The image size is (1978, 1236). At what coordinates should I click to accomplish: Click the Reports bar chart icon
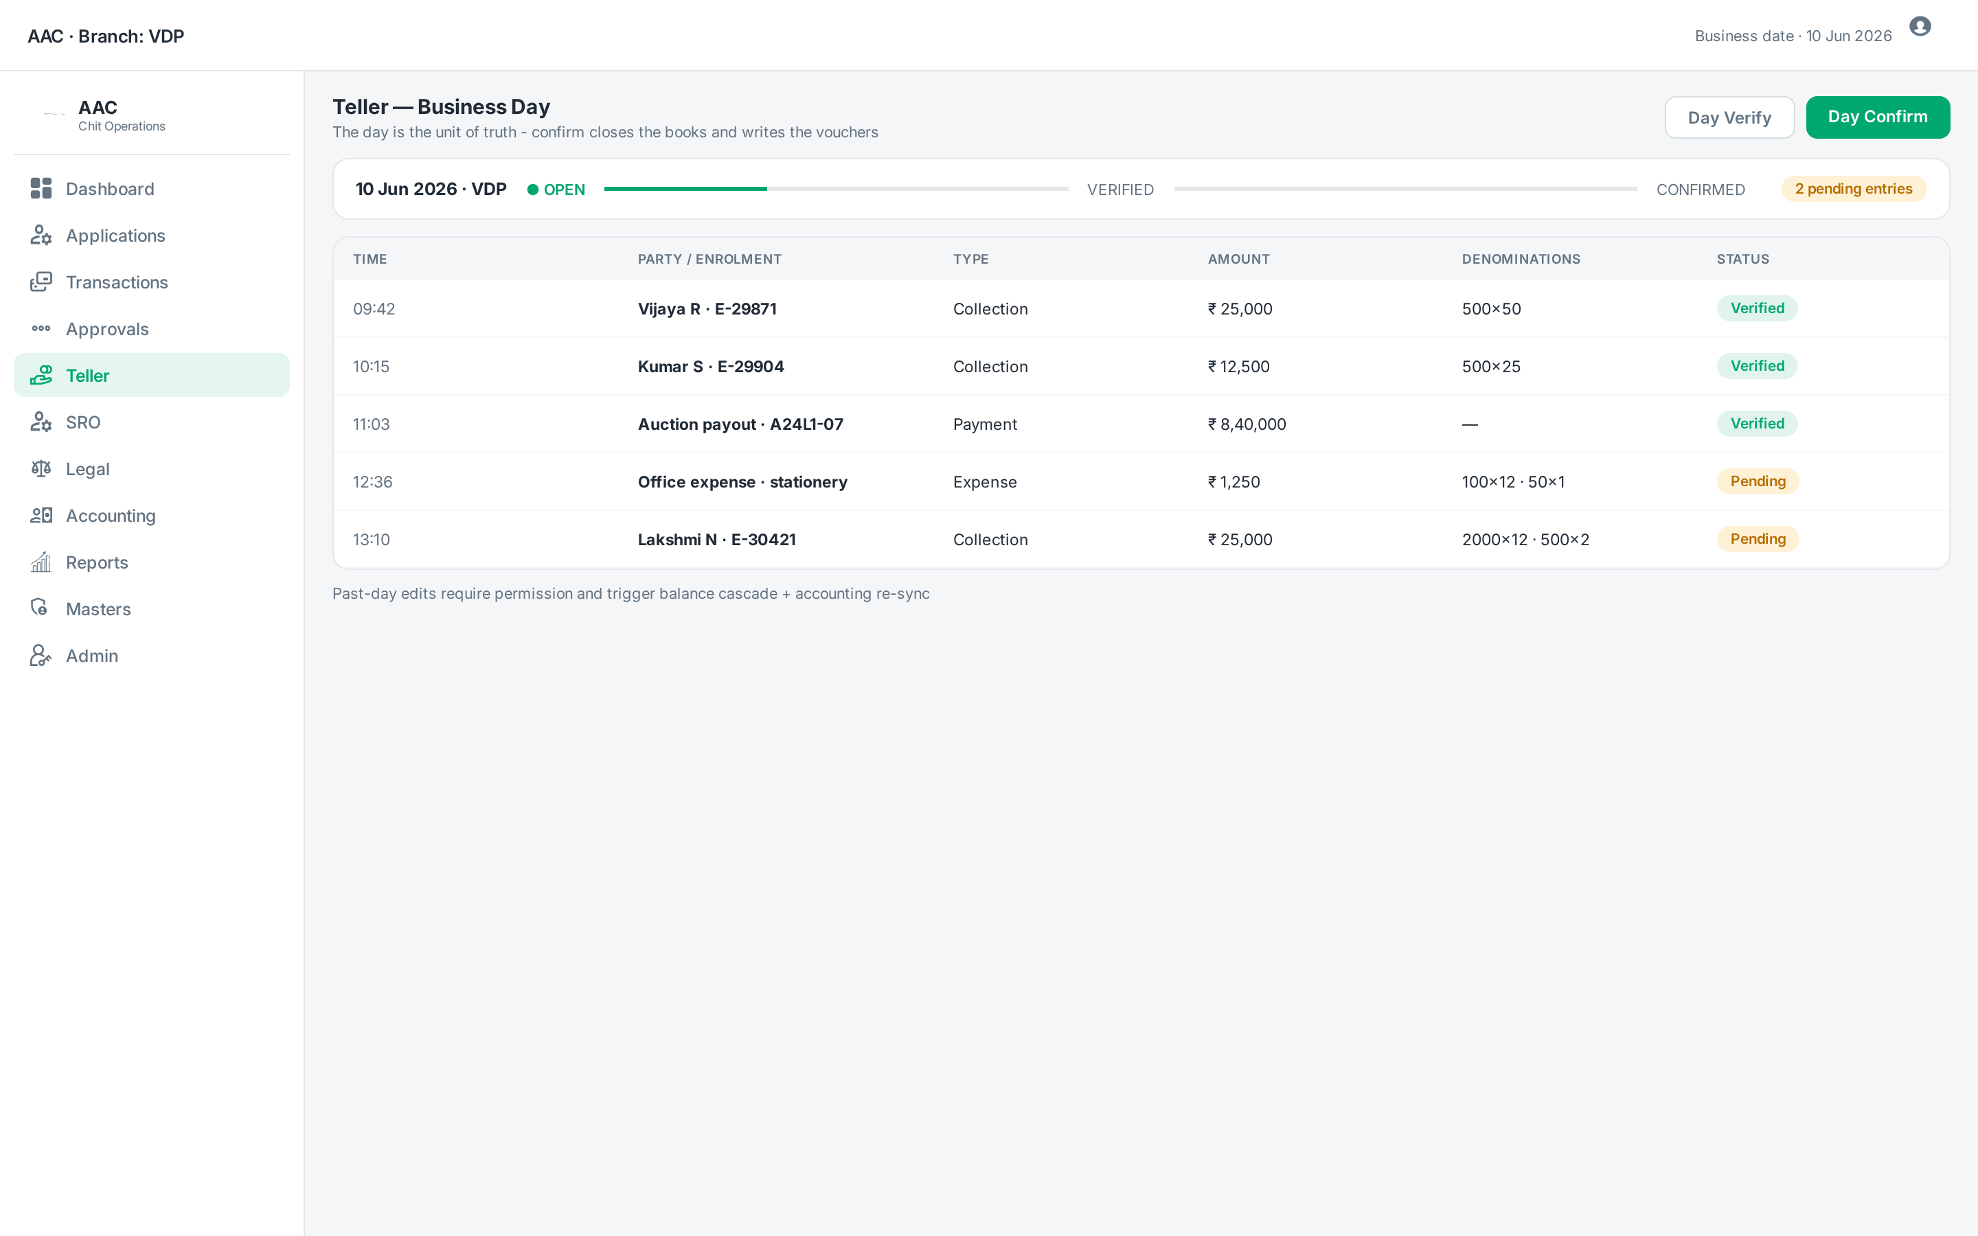pyautogui.click(x=41, y=562)
